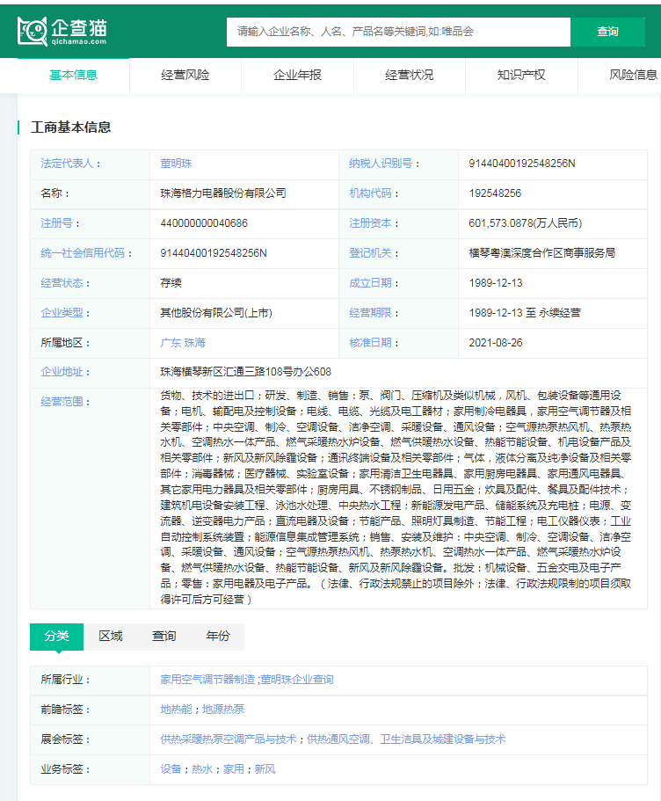
Task: Open the 家用 business tag
Action: coord(234,768)
